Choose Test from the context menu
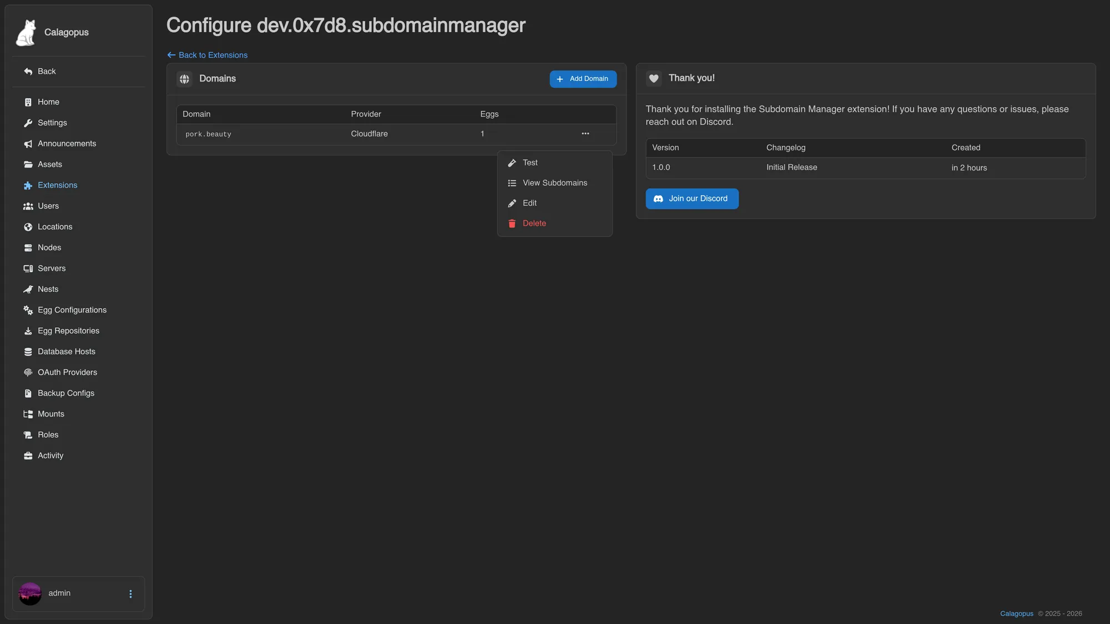Screen dimensions: 1110x624 pos(555,163)
